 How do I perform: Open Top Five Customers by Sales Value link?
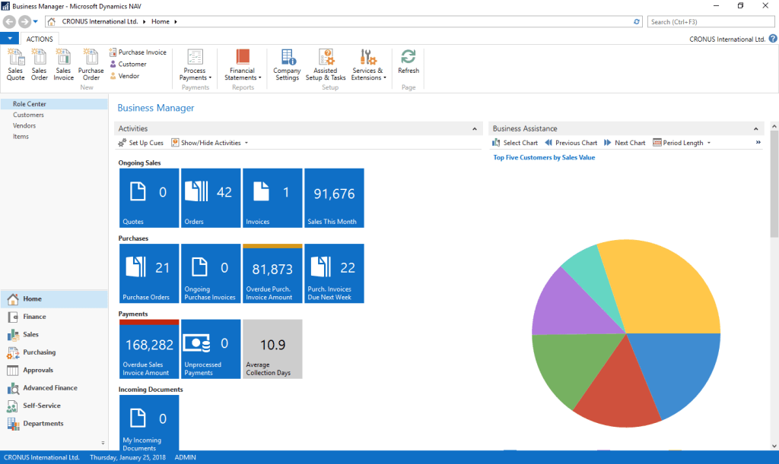coord(544,158)
